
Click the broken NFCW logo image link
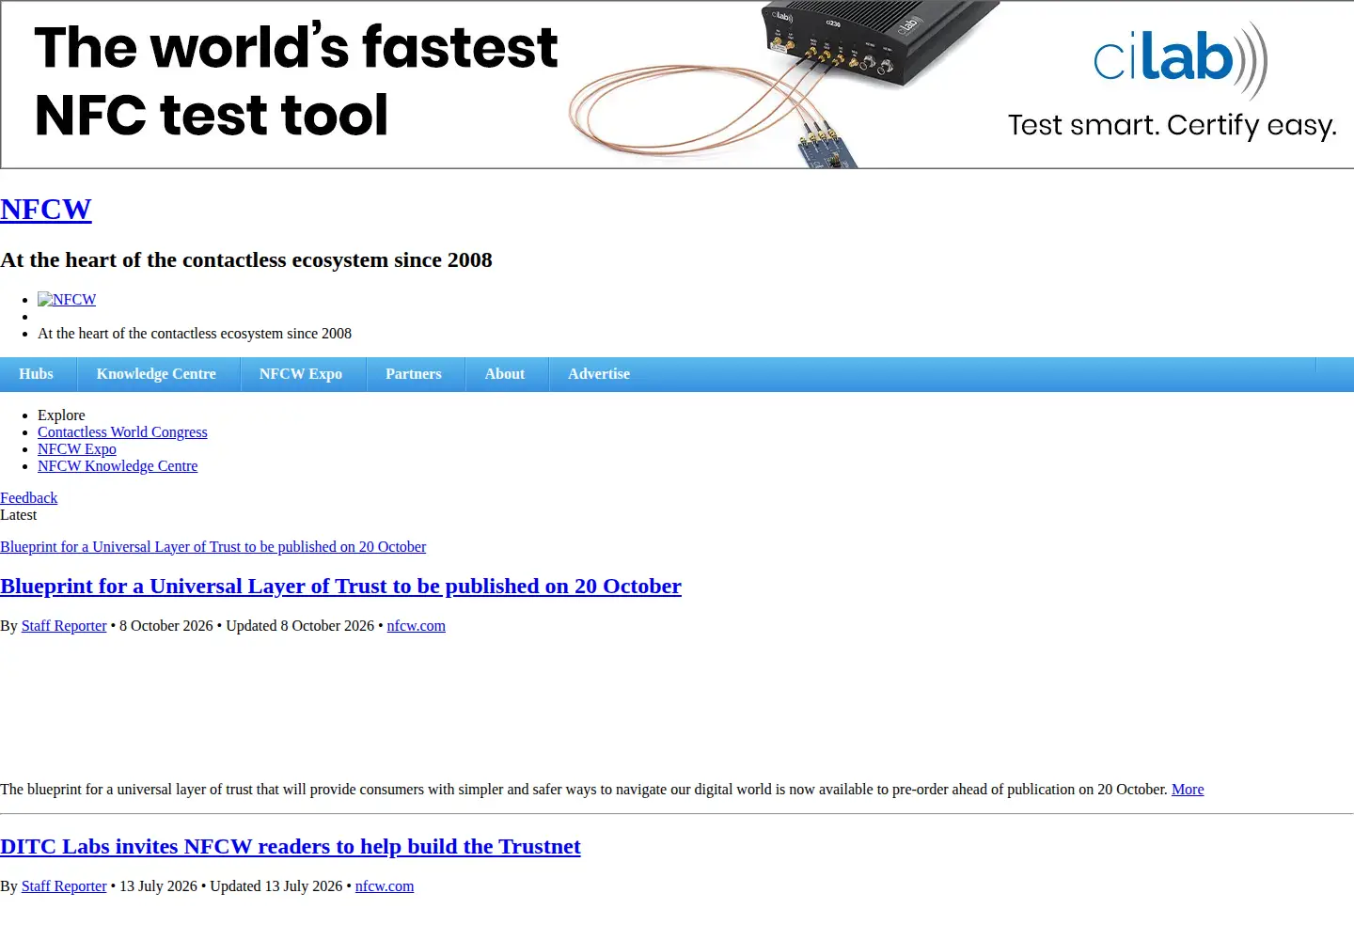[67, 300]
